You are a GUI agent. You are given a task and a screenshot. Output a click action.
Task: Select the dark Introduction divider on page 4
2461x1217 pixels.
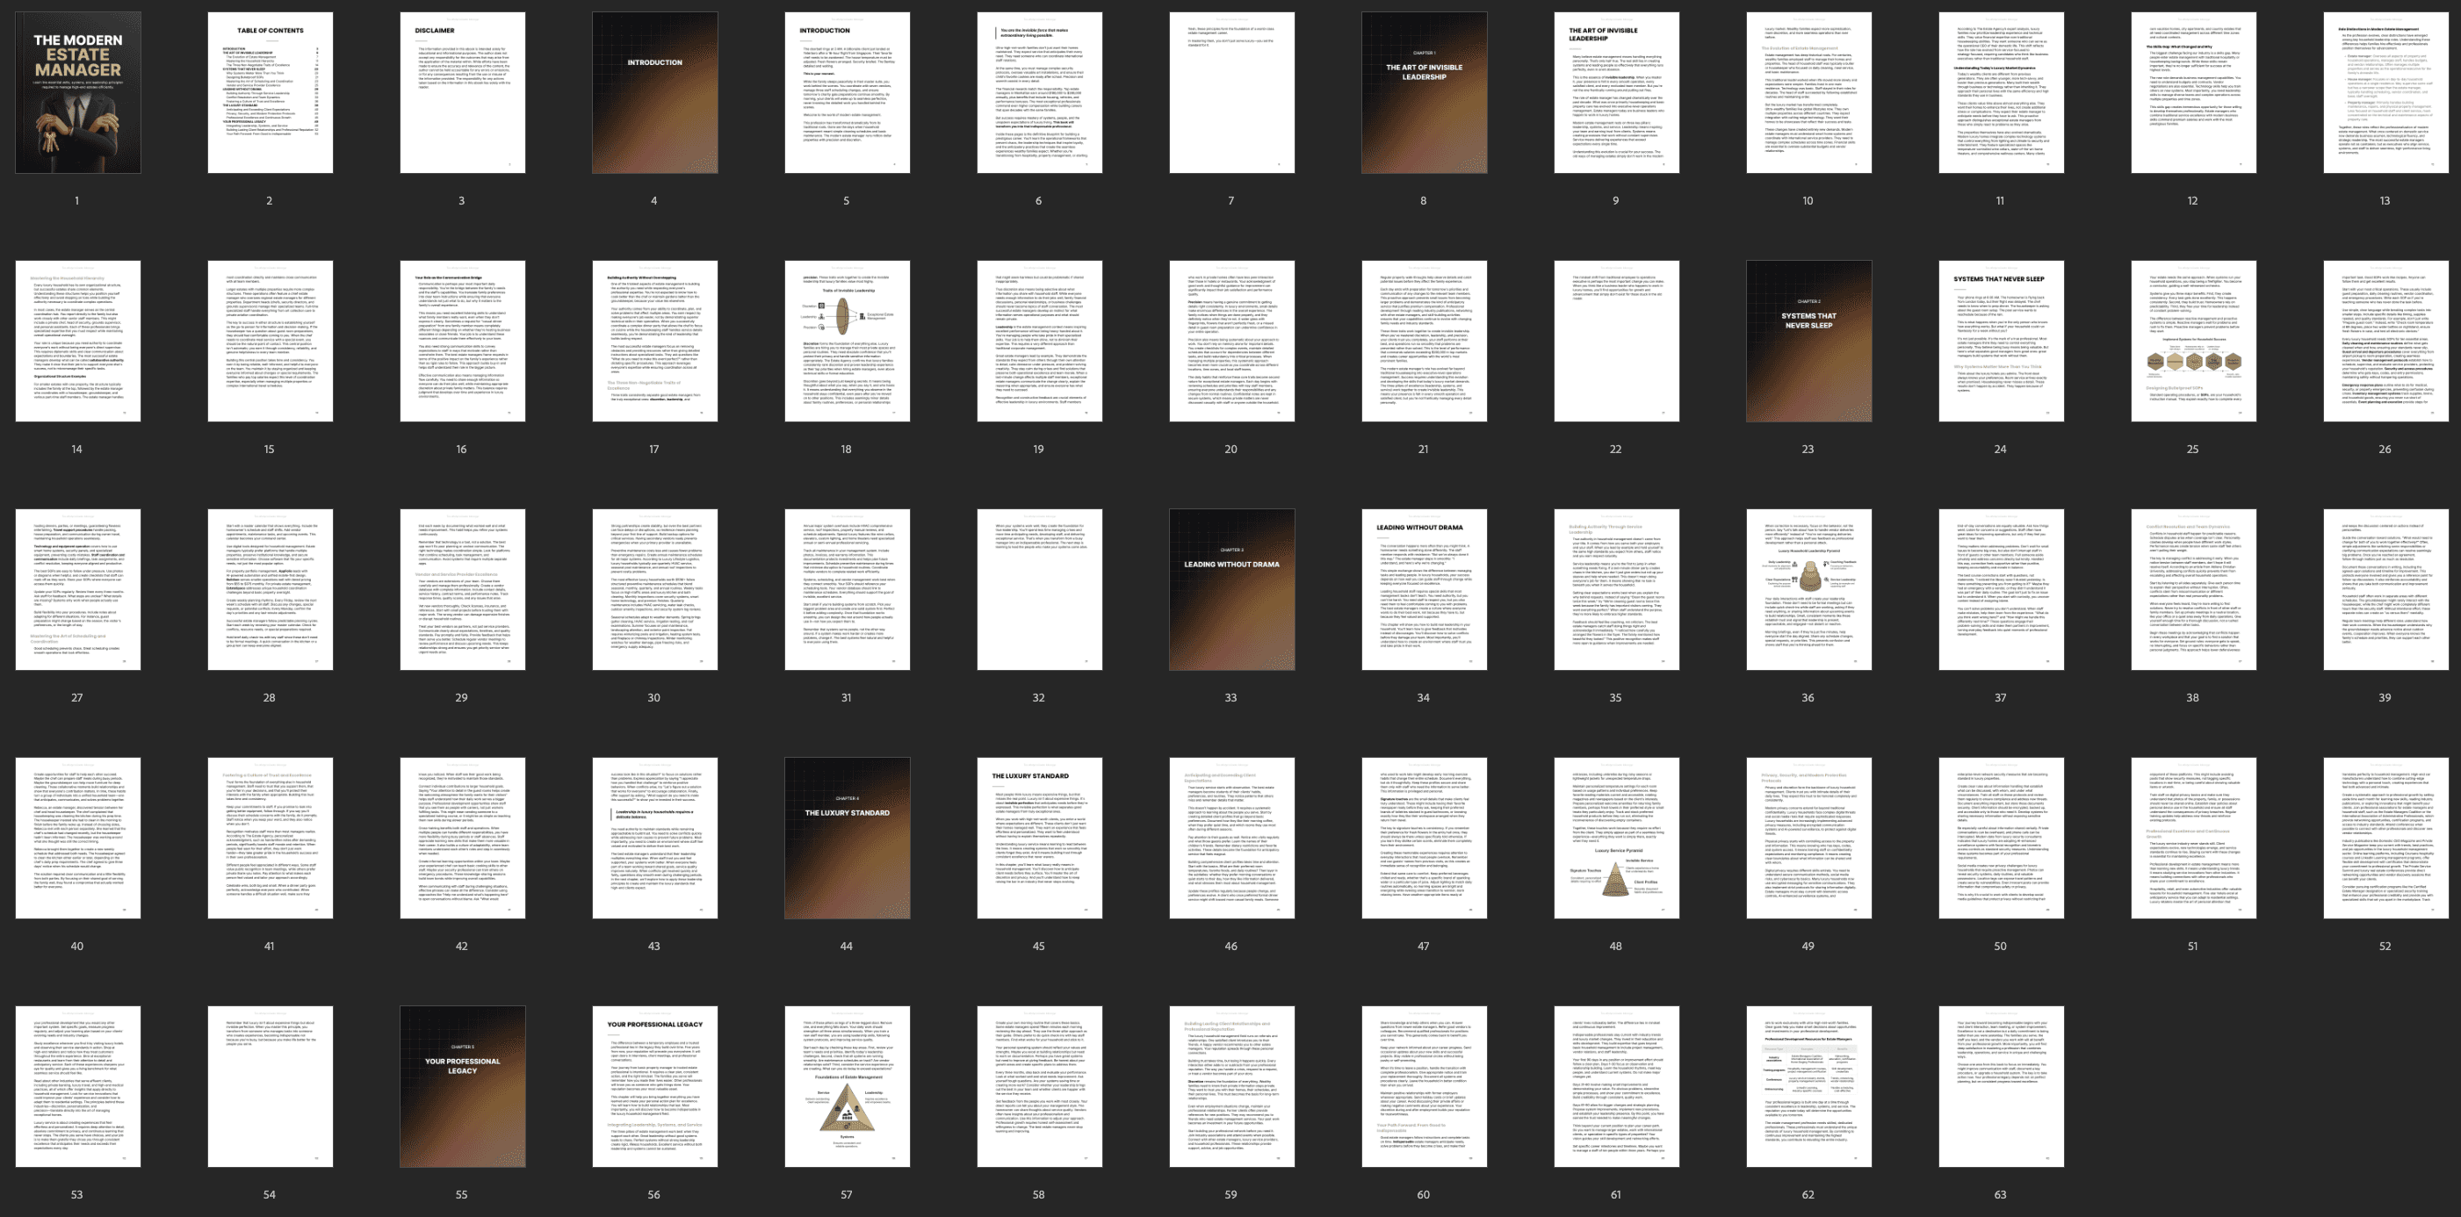(x=654, y=93)
